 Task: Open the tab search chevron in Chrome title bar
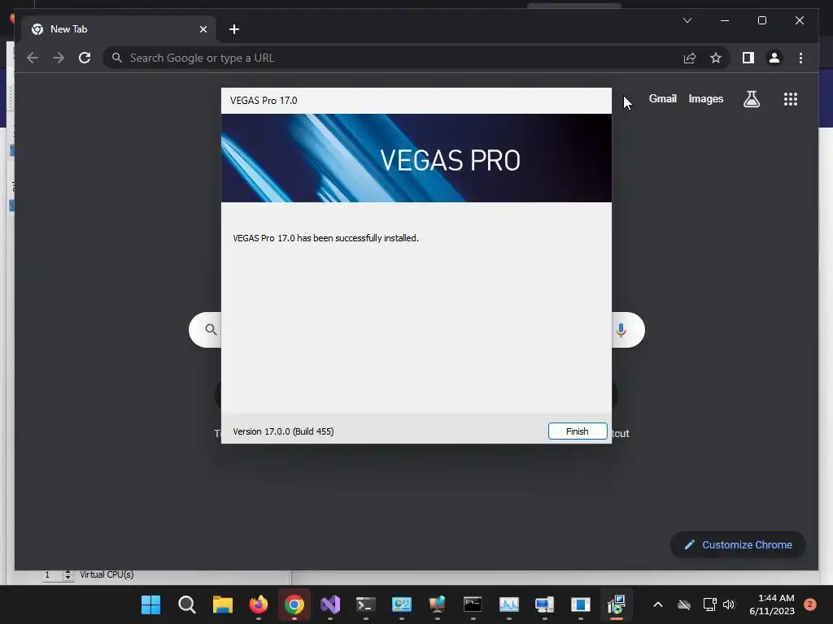pos(687,20)
